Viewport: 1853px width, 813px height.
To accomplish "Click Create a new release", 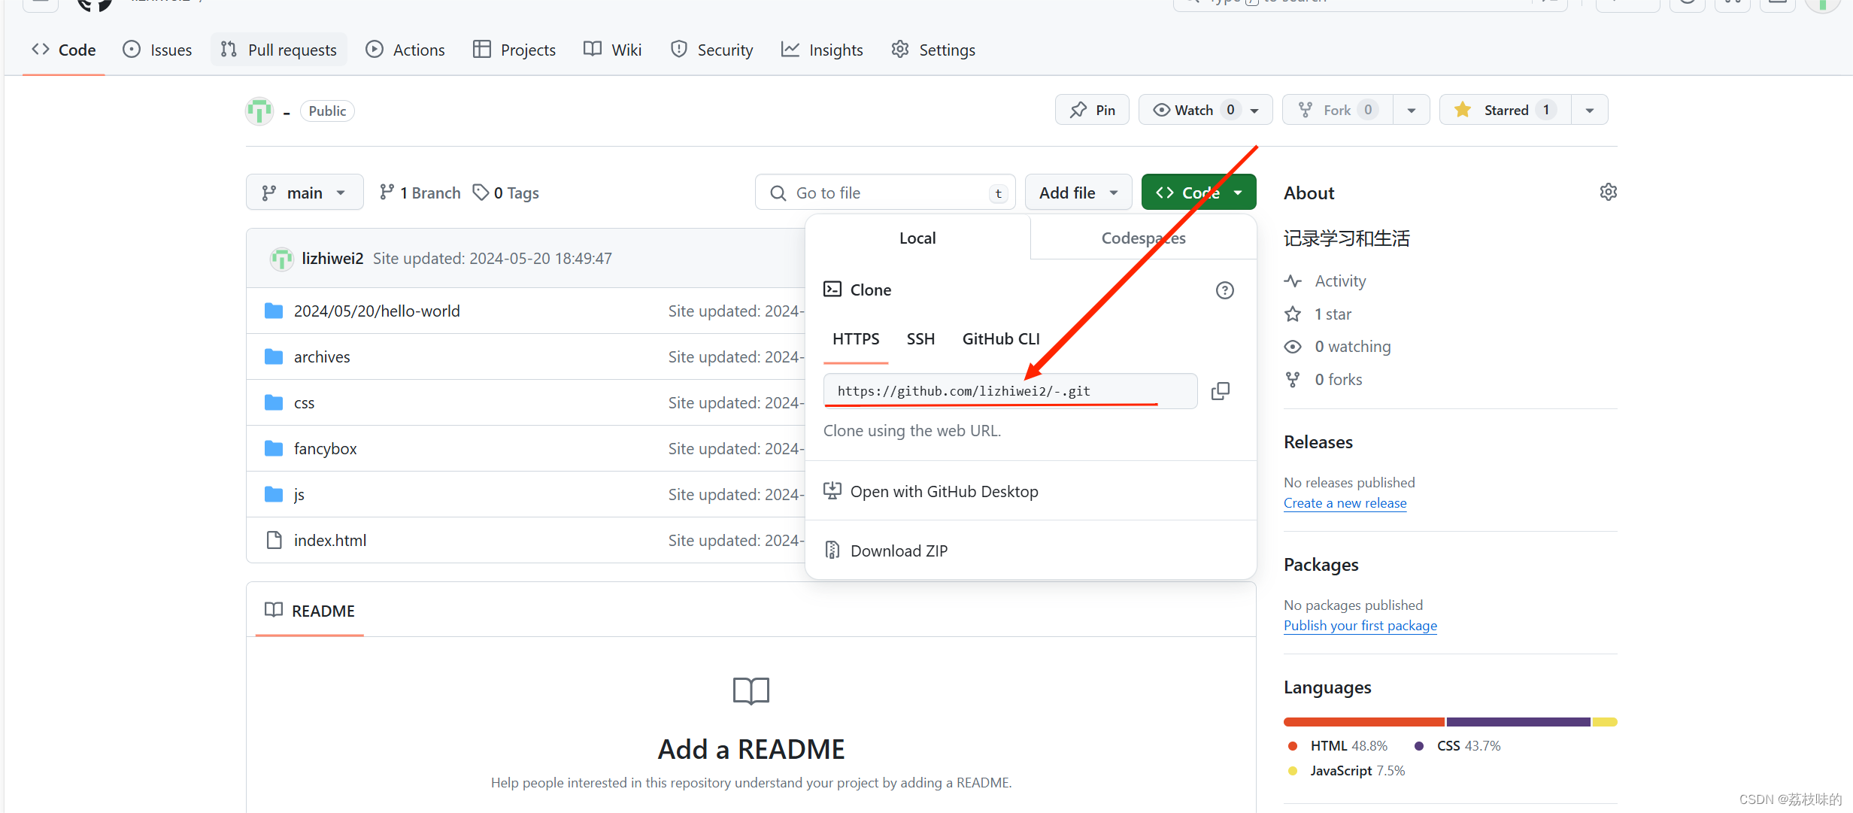I will click(x=1345, y=503).
